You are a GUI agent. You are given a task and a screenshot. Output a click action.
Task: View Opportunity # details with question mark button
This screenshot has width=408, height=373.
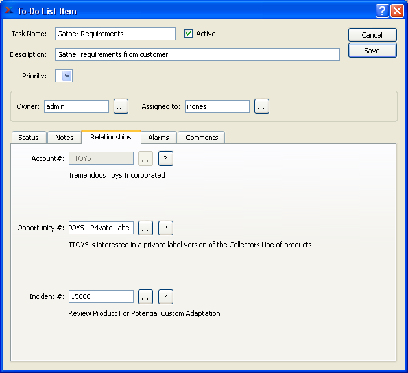pos(165,228)
